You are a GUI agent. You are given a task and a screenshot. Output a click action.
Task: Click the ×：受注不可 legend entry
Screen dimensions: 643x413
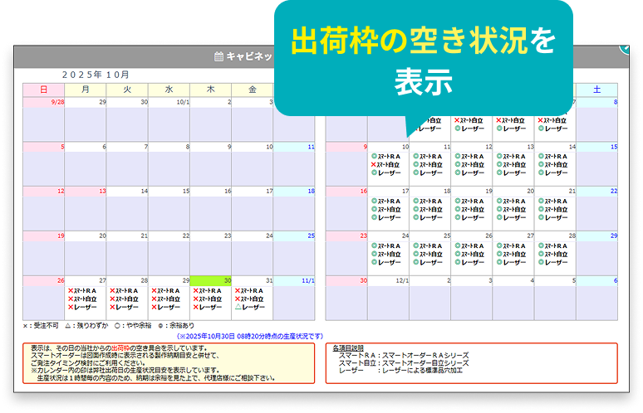click(41, 326)
